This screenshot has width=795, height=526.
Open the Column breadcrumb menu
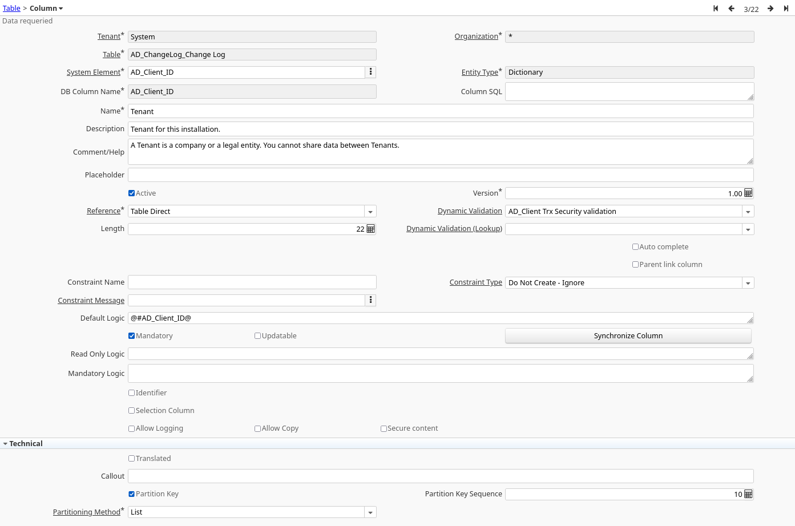point(46,8)
